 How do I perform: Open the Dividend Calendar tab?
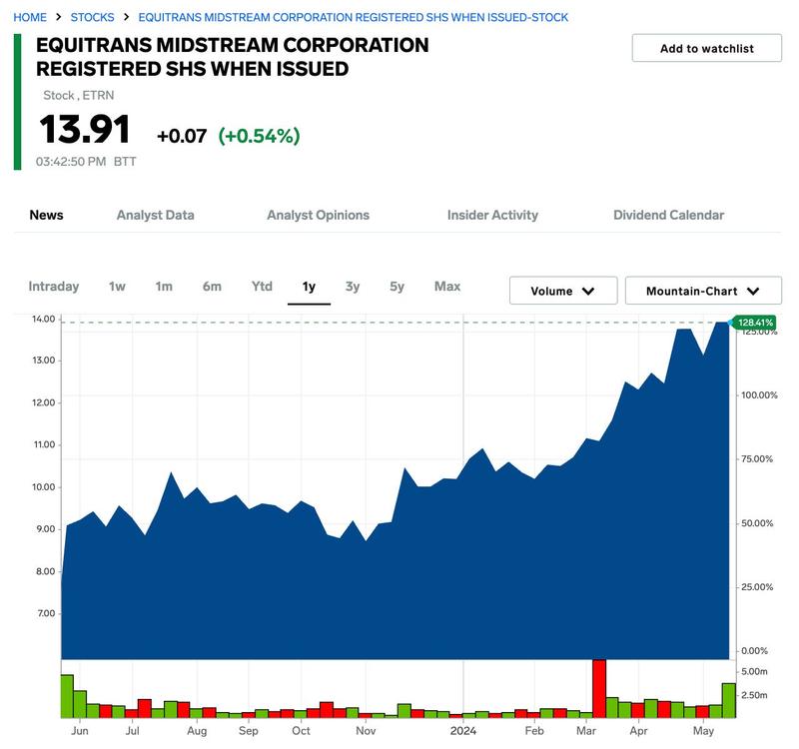point(668,215)
